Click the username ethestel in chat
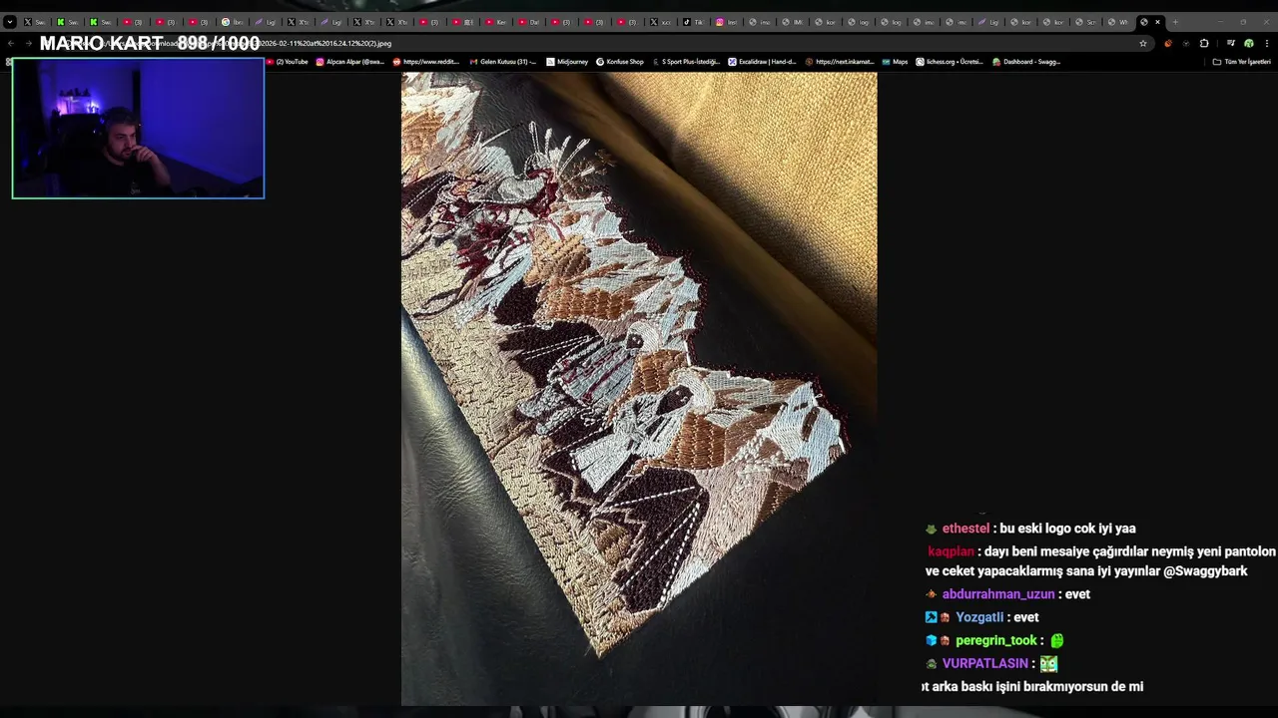The height and width of the screenshot is (718, 1278). (965, 529)
